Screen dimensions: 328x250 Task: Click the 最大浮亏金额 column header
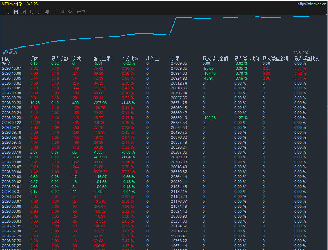(x=215, y=58)
